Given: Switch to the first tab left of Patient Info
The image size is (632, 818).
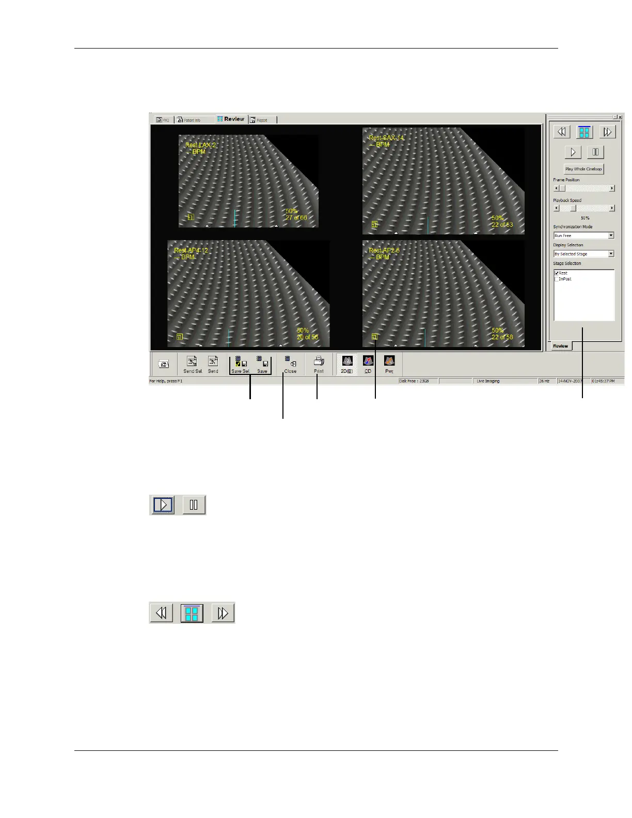Looking at the screenshot, I should [163, 120].
